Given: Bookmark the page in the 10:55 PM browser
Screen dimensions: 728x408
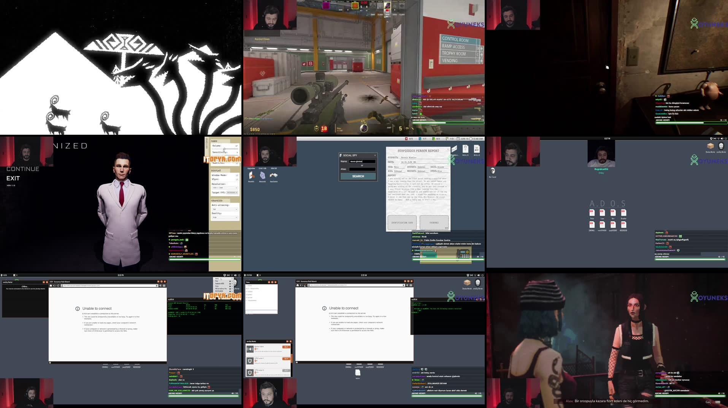Looking at the screenshot, I should click(x=157, y=285).
